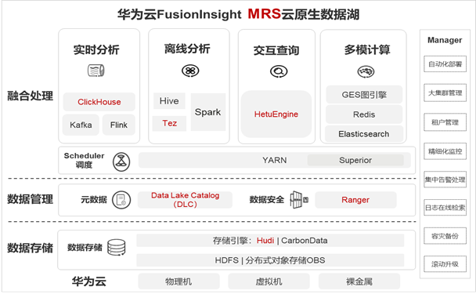Select 容灾备份 in Manager panel
This screenshot has height=294, width=476.
click(445, 236)
